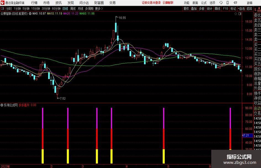Viewport: 261px width, 168px height.
Task: Click the 云赛智联 stock name in title bar
Action: [168, 3]
